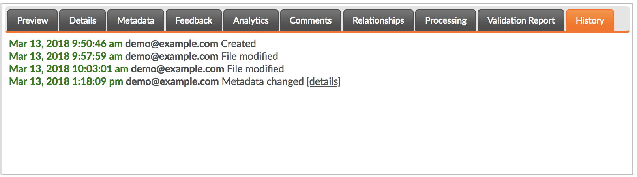The height and width of the screenshot is (177, 637).
Task: Click the Created event text
Action: [238, 44]
